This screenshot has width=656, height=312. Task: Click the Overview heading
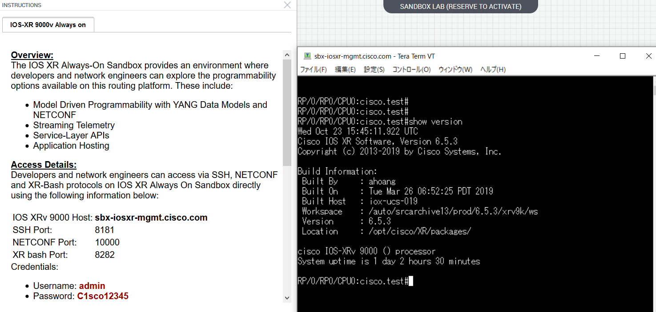click(x=32, y=55)
